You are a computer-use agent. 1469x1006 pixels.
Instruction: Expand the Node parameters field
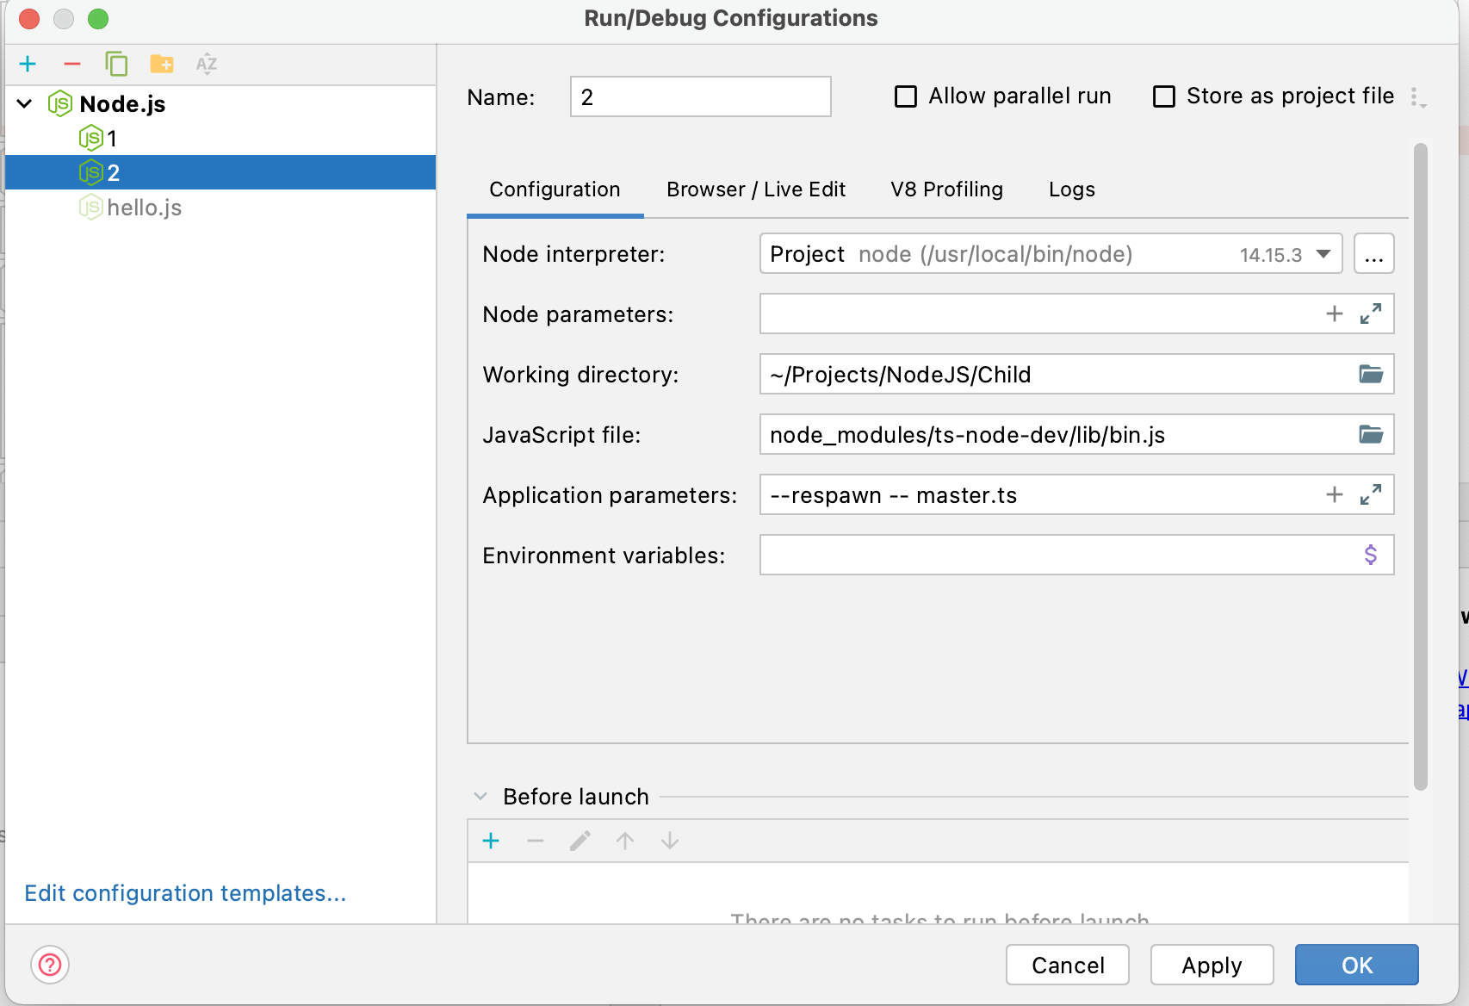pos(1371,314)
